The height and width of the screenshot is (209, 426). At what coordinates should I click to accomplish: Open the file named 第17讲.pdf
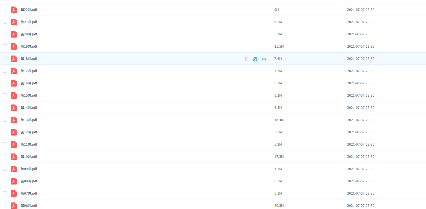[x=29, y=71]
